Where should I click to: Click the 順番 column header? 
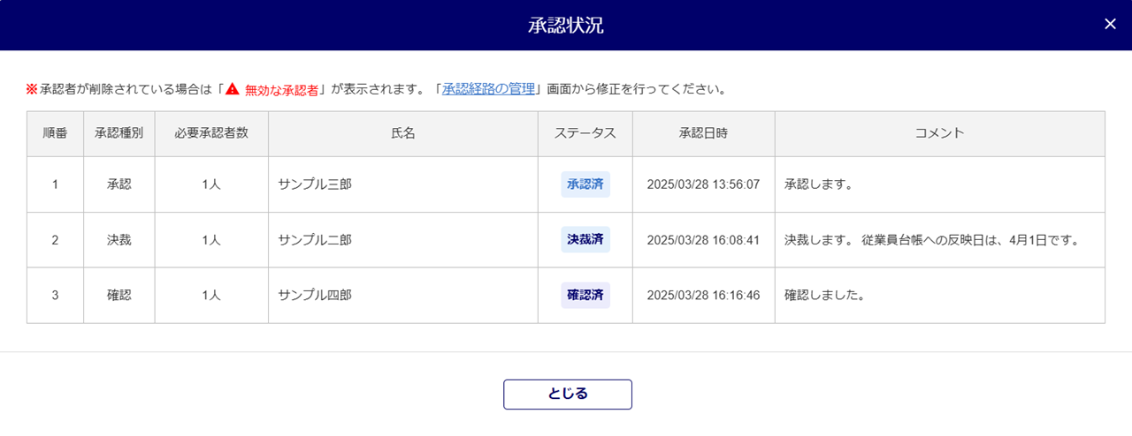point(55,133)
